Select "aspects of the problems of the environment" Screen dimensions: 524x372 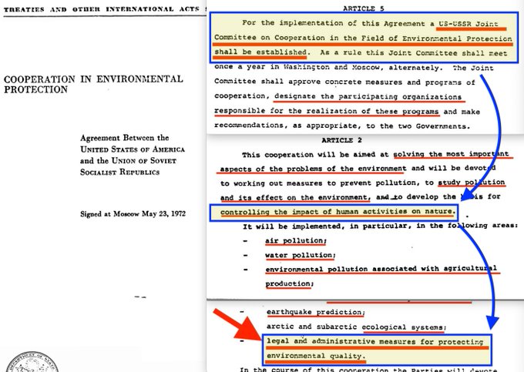313,169
